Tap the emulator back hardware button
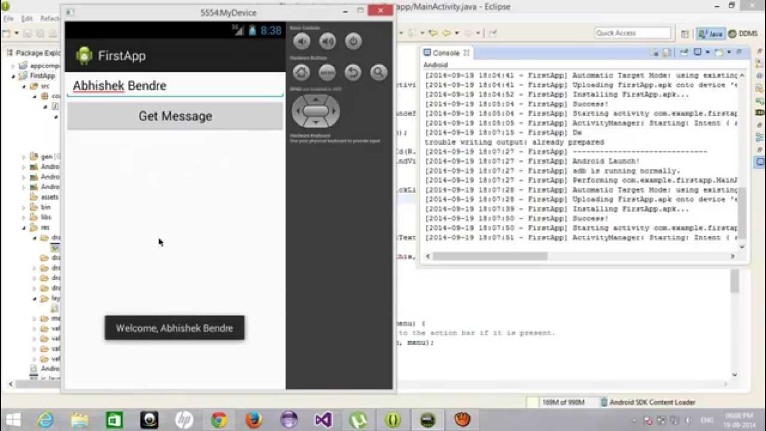The width and height of the screenshot is (766, 431). point(353,72)
